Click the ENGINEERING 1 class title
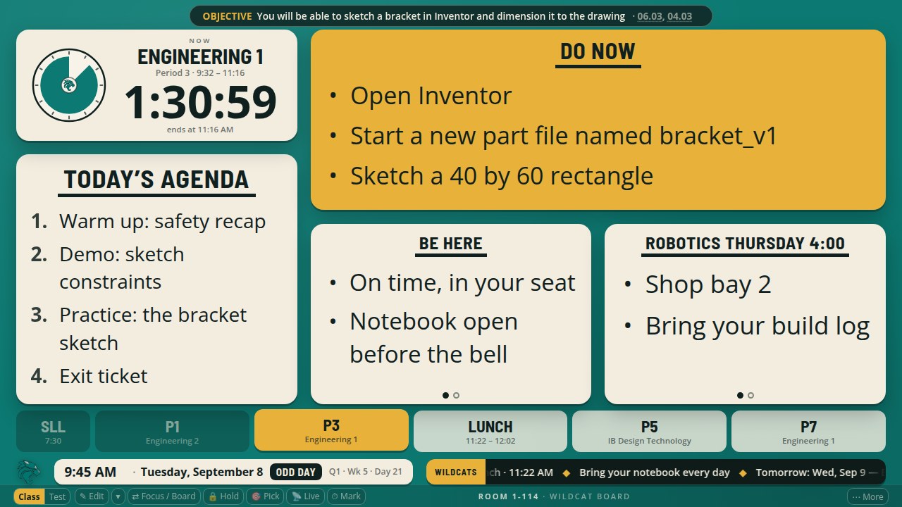Viewport: 902px width, 507px height. (200, 57)
